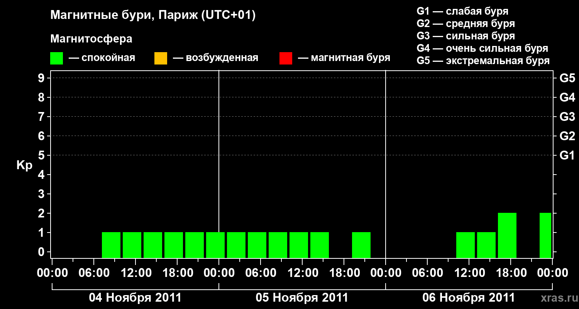Click the last Kp 2 bar at chart's right edge
The width and height of the screenshot is (579, 309).
pos(545,235)
